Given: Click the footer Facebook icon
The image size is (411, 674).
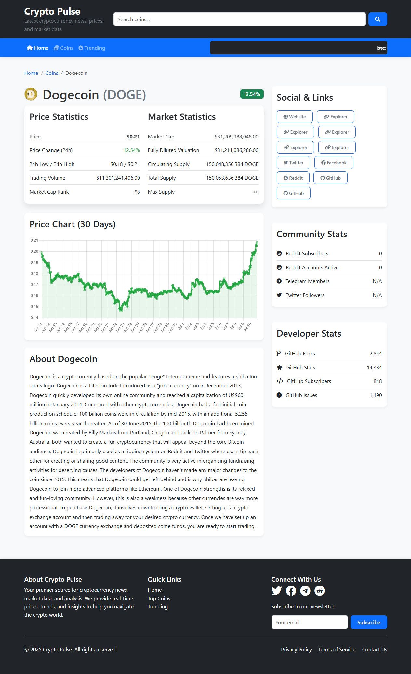Looking at the screenshot, I should click(291, 590).
